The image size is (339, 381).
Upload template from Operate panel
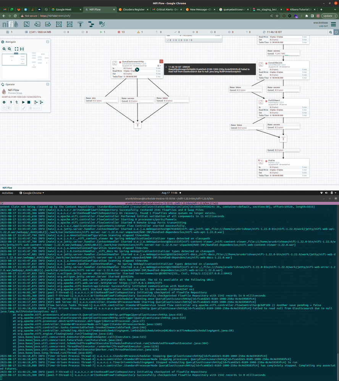coord(41,102)
